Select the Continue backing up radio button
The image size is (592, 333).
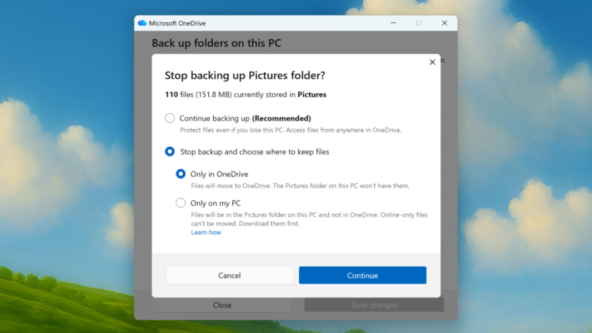[170, 118]
